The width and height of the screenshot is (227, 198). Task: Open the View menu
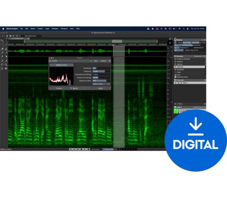pyautogui.click(x=72, y=29)
